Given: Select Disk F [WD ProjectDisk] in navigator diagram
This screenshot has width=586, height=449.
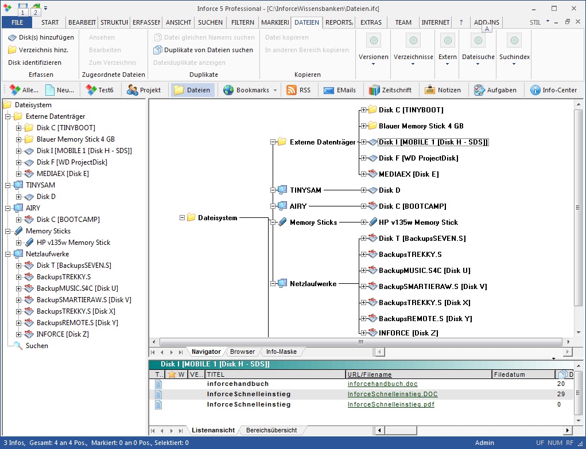Looking at the screenshot, I should [x=418, y=158].
